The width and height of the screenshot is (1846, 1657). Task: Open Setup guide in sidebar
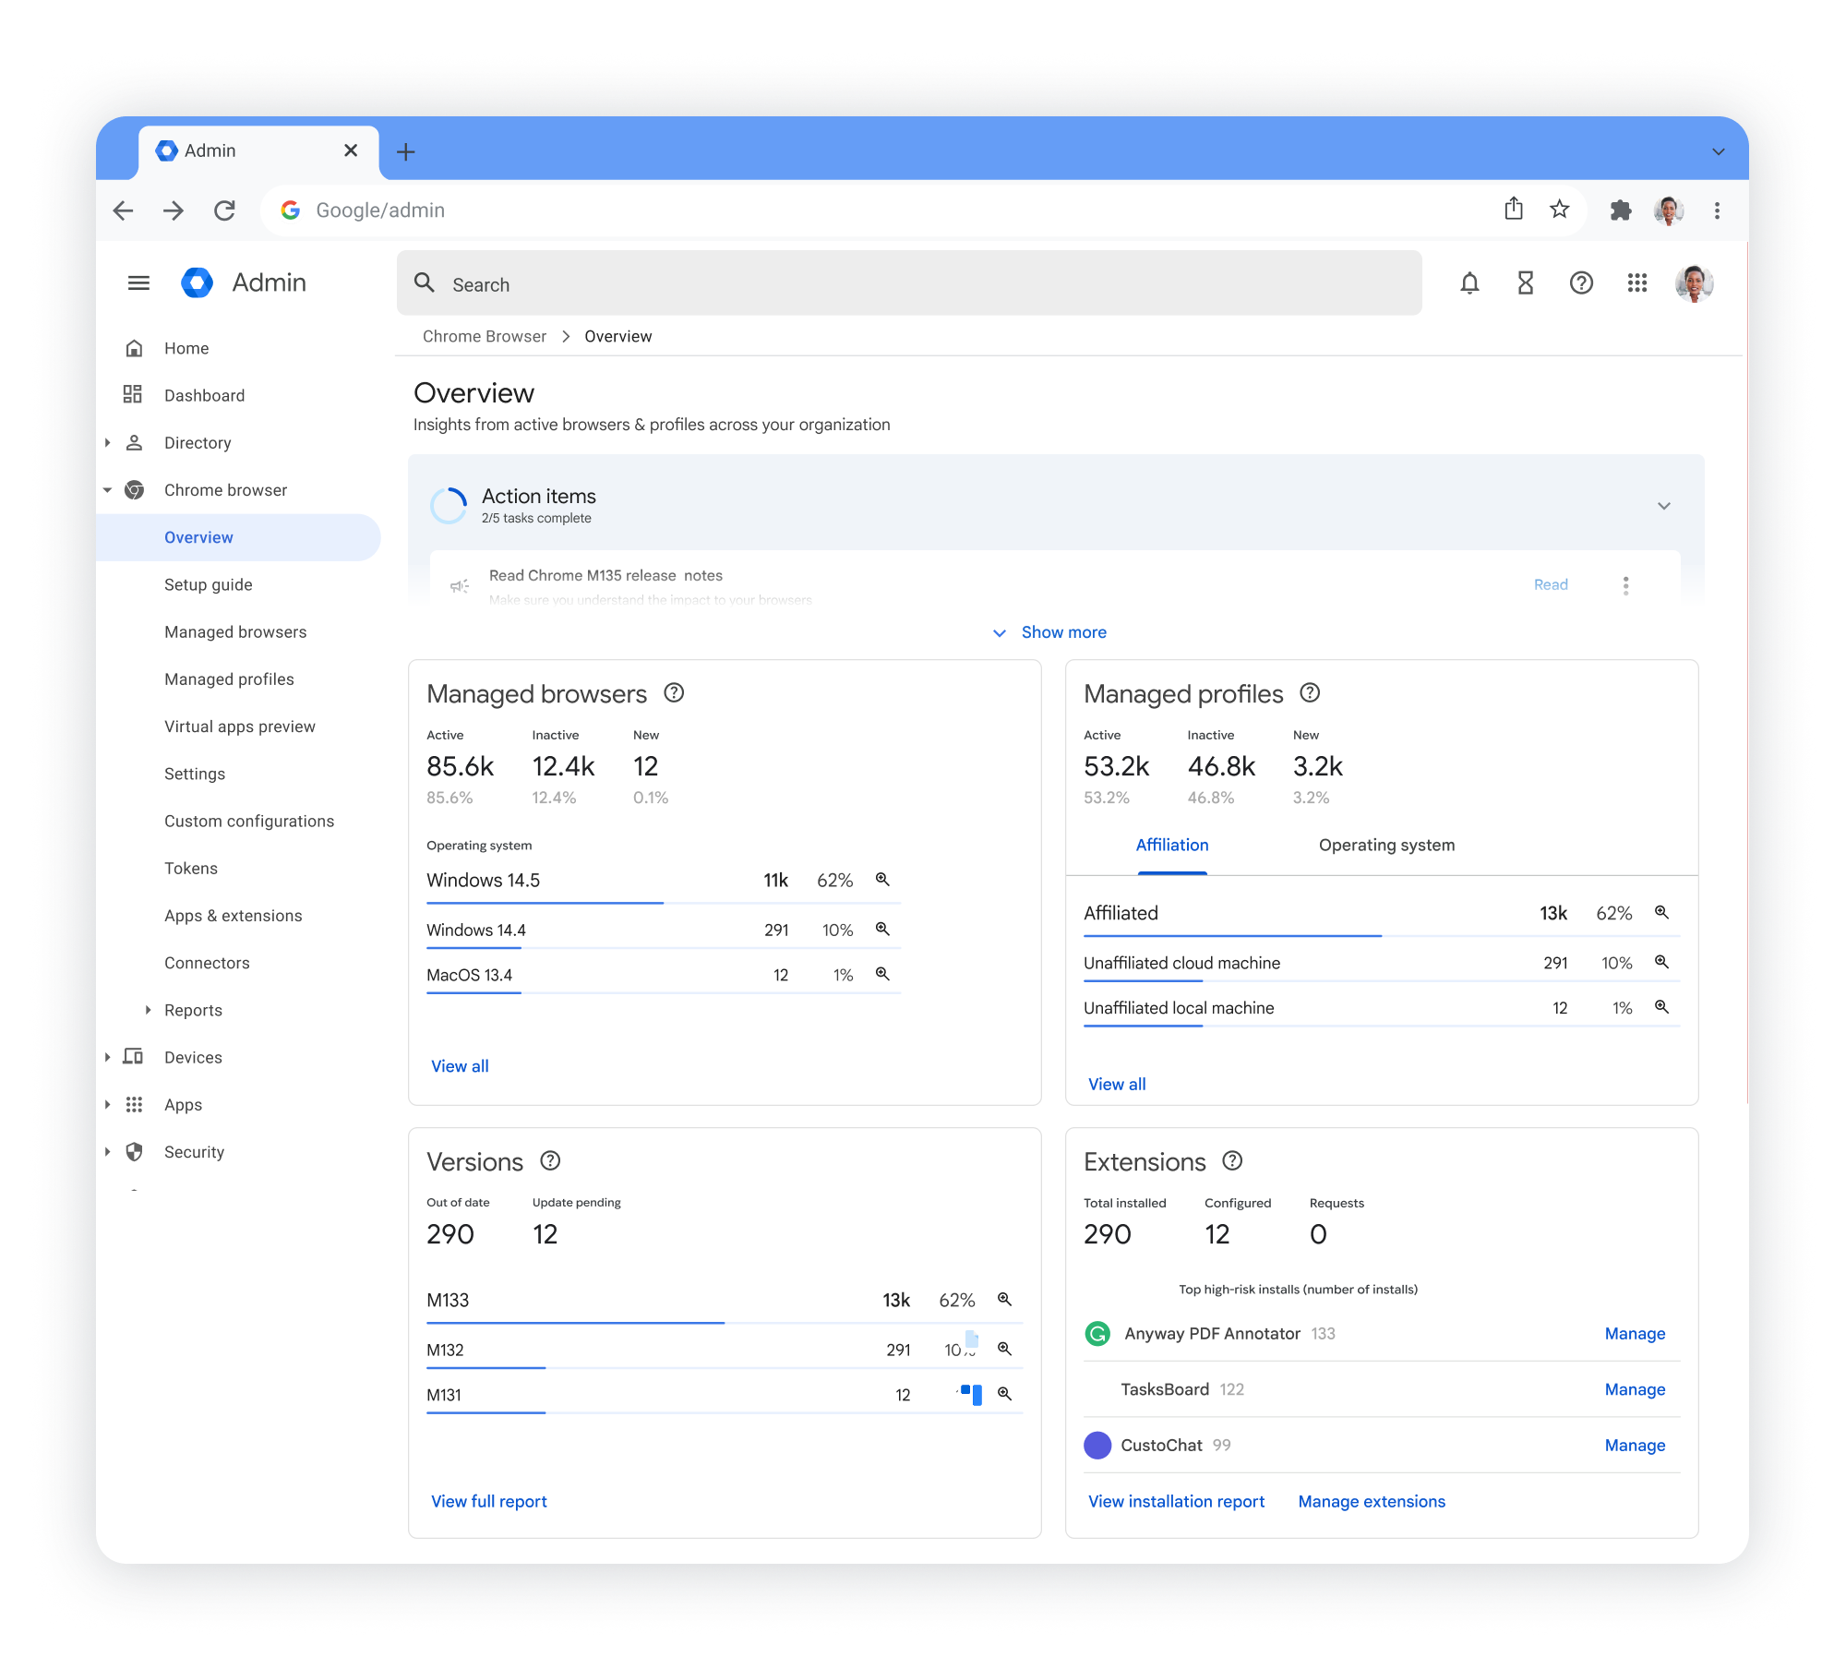tap(209, 584)
